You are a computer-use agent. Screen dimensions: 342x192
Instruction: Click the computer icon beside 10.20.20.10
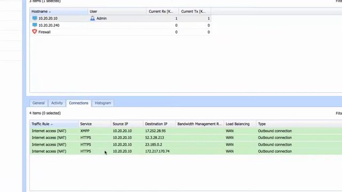point(35,18)
